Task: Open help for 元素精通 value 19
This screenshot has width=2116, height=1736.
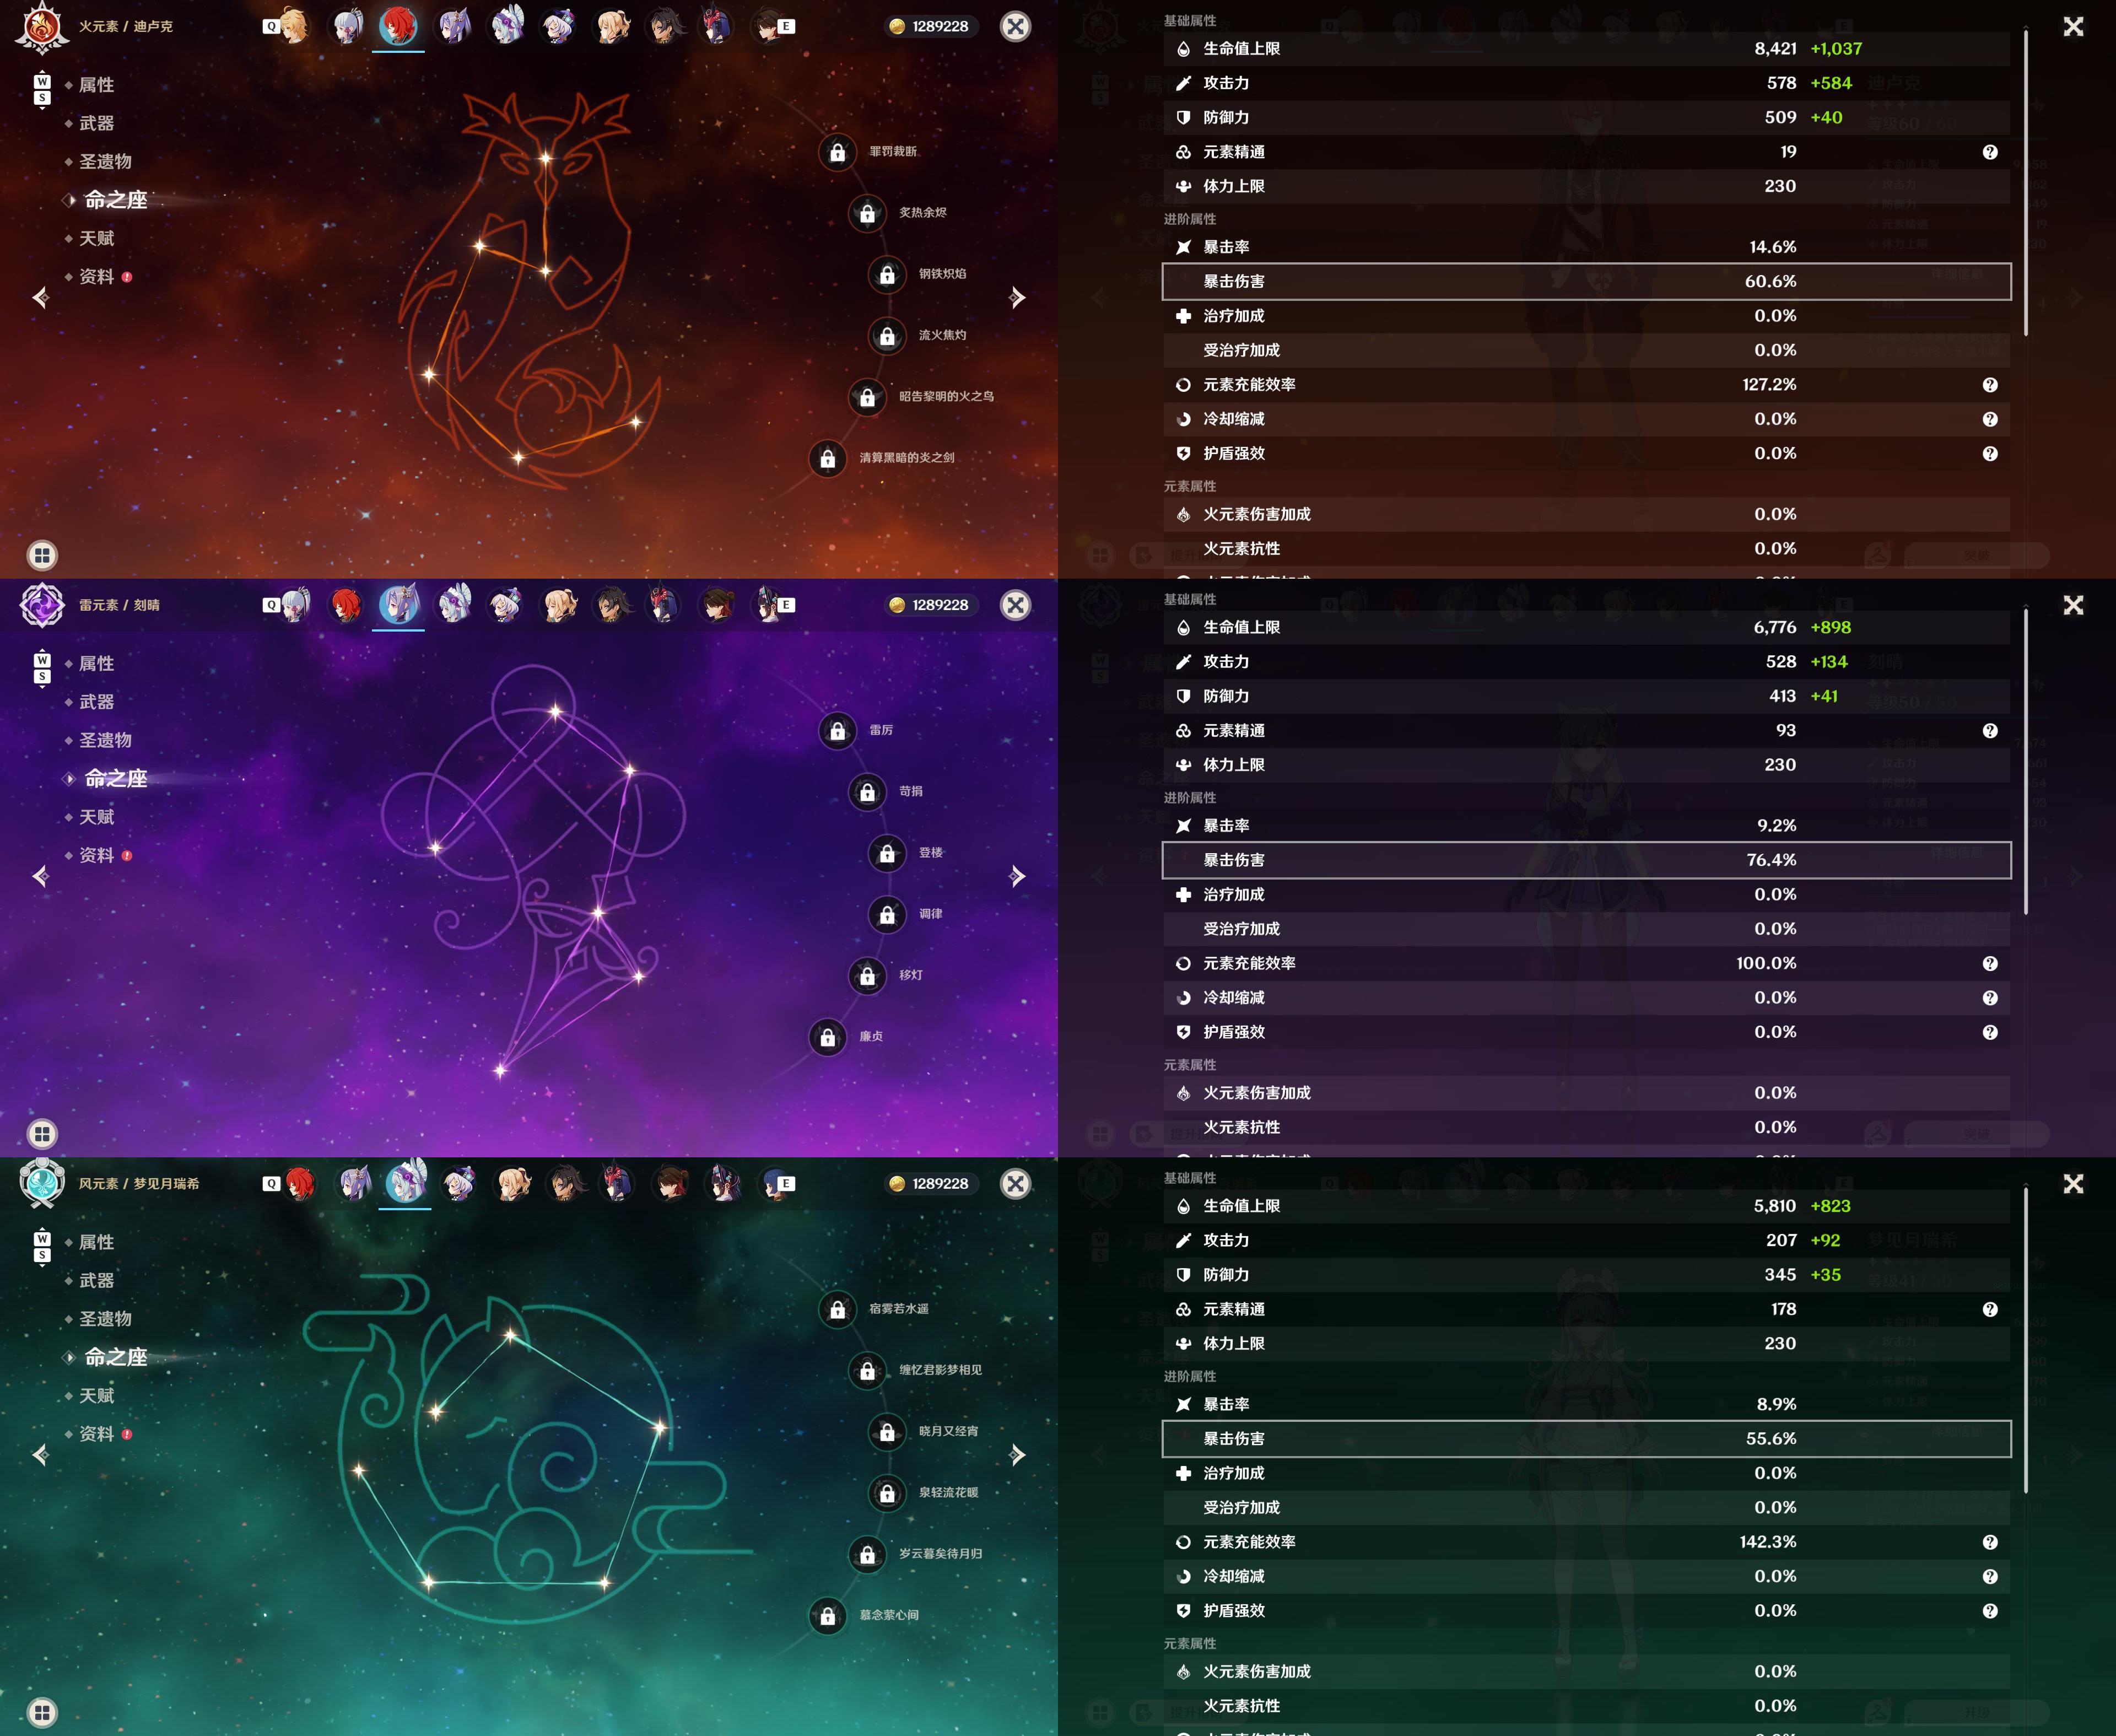Action: [x=1990, y=152]
